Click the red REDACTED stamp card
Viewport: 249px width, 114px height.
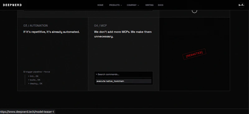(194, 54)
